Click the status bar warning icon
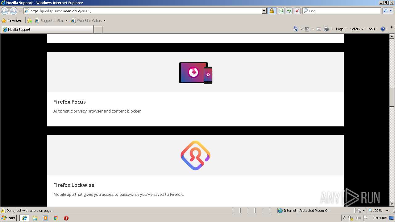 click(x=3, y=211)
